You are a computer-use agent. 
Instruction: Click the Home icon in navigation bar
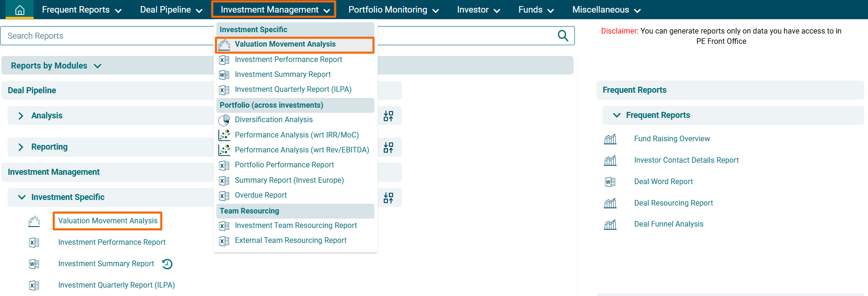[x=20, y=10]
